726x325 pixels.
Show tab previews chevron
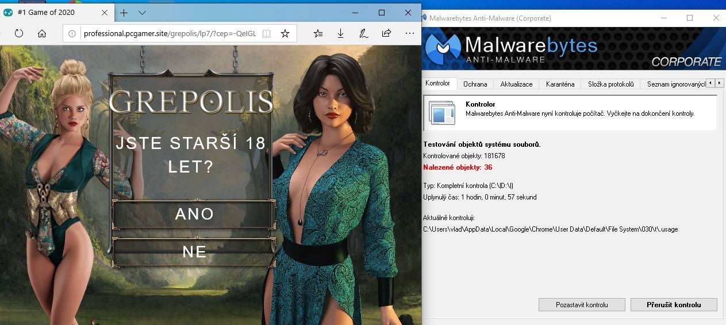142,13
